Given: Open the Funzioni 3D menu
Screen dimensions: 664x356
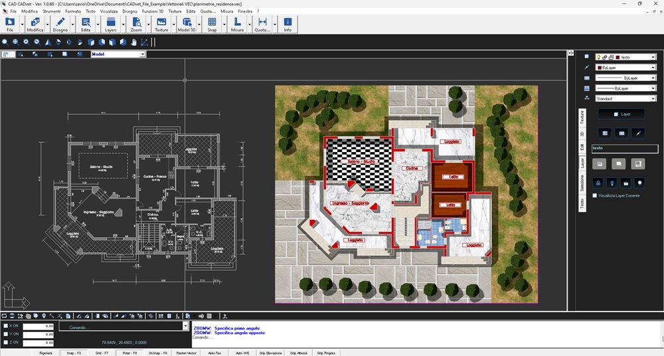Looking at the screenshot, I should pos(153,11).
